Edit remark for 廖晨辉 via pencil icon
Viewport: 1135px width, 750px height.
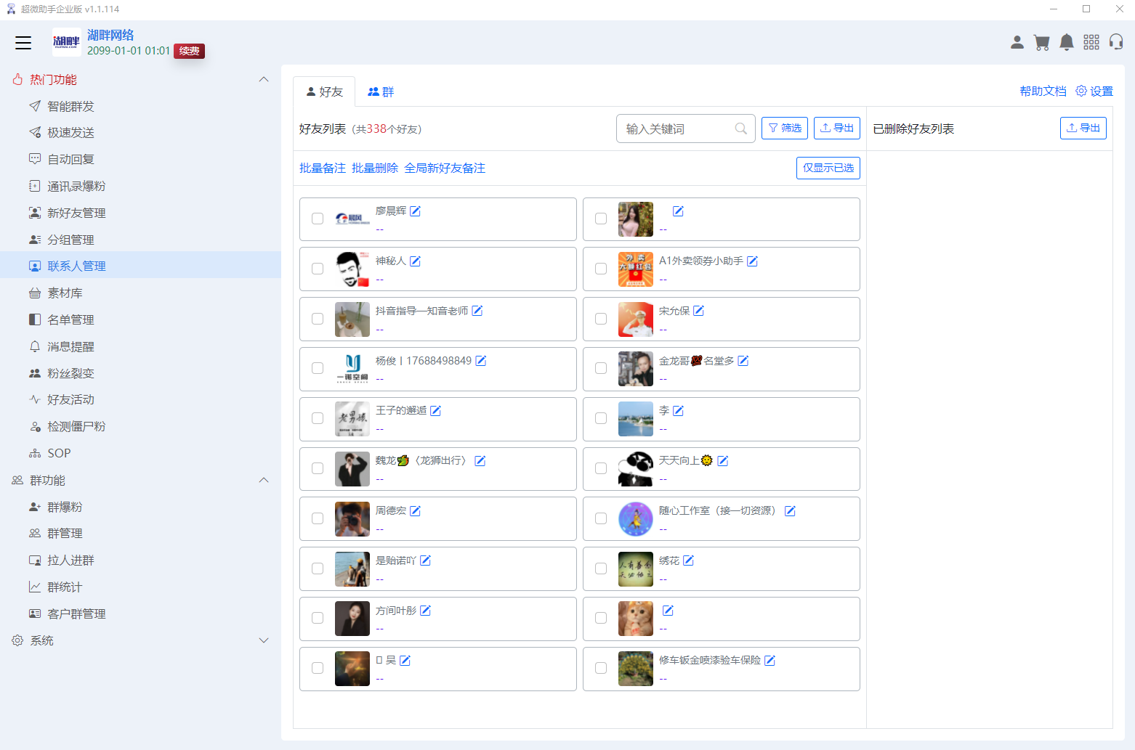point(415,211)
